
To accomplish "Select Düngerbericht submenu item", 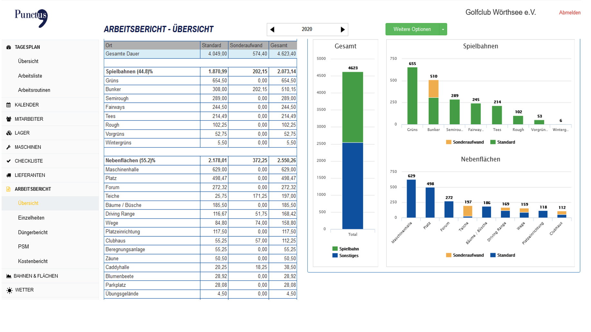I will pos(33,232).
